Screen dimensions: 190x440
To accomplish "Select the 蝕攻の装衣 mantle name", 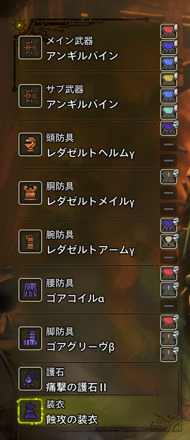I will tap(72, 420).
